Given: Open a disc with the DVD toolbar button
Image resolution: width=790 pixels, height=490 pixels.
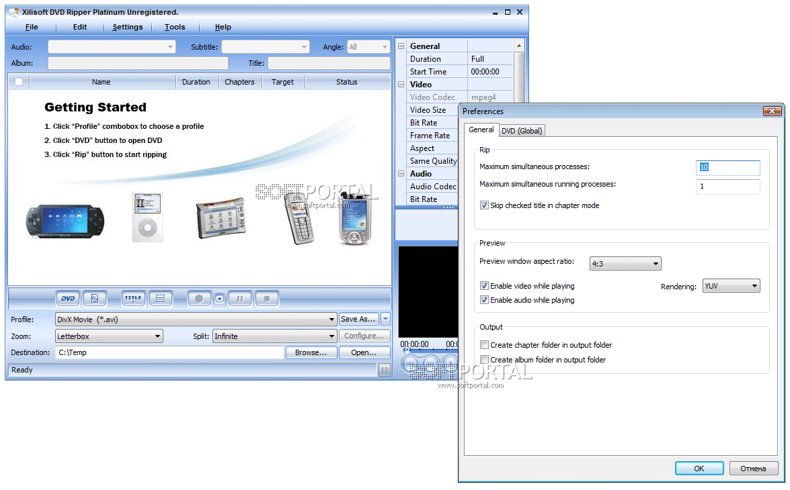Looking at the screenshot, I should [68, 299].
